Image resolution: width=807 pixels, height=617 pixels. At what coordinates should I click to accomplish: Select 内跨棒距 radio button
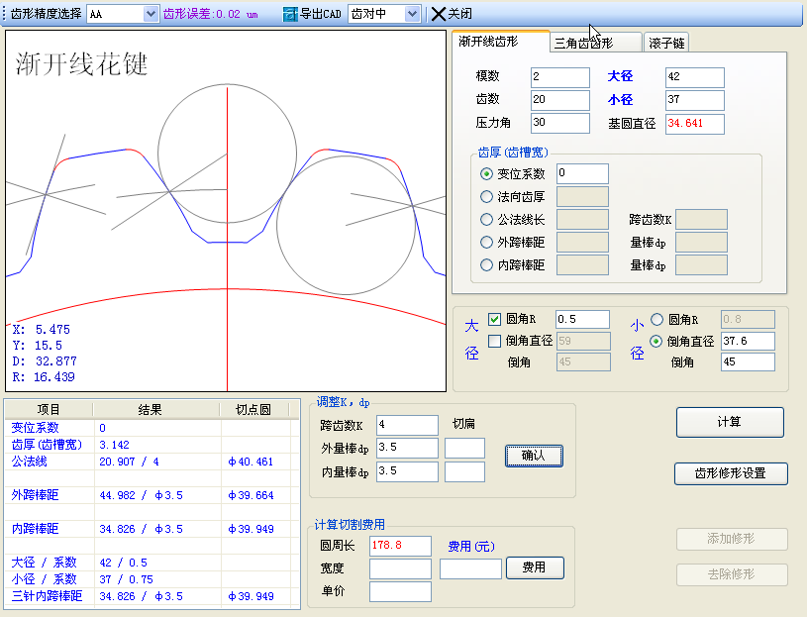[x=486, y=265]
